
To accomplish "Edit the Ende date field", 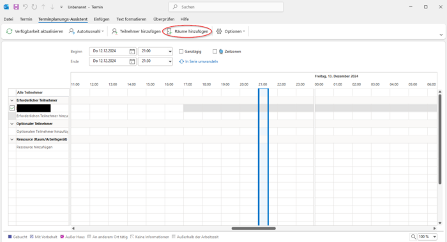I will [x=109, y=61].
